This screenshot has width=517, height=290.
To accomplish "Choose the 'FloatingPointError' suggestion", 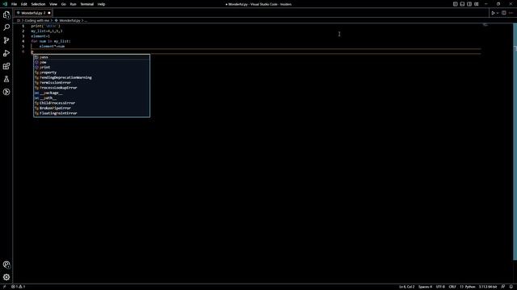I will [x=91, y=113].
